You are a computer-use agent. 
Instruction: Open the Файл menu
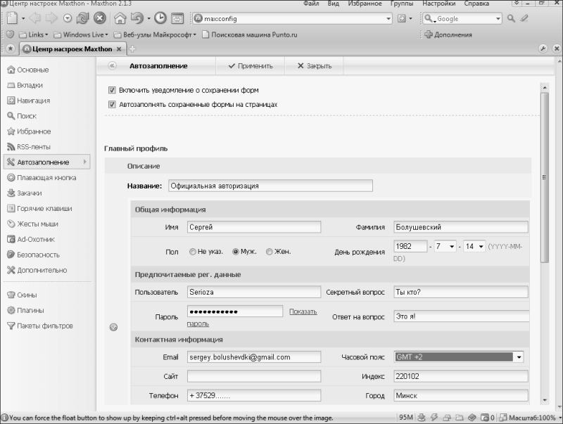tap(311, 4)
